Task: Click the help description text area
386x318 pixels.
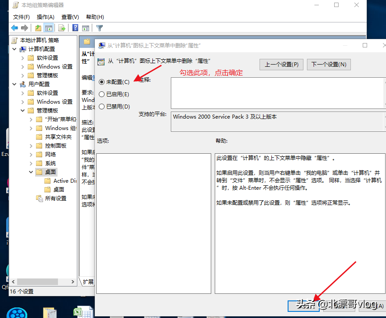Action: click(x=300, y=224)
